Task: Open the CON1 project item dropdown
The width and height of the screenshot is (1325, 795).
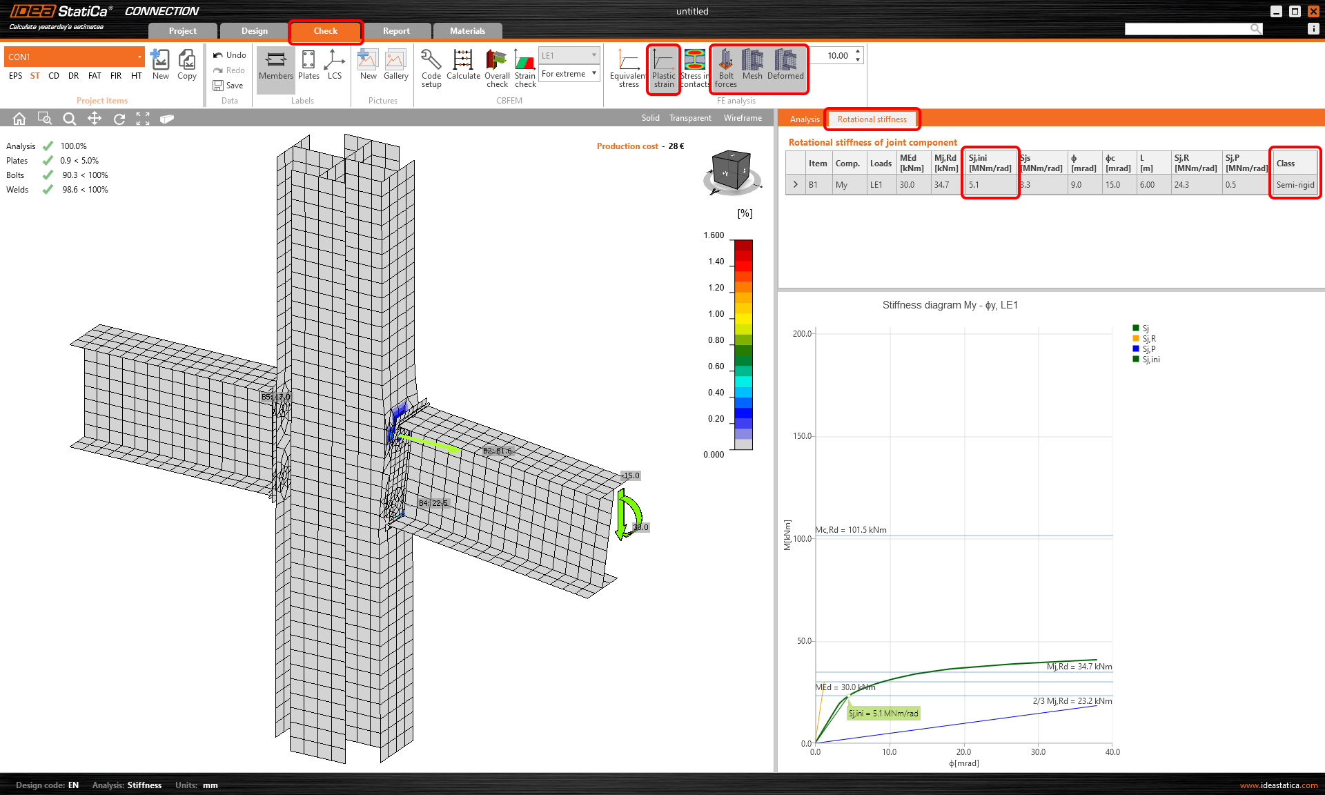Action: tap(139, 57)
